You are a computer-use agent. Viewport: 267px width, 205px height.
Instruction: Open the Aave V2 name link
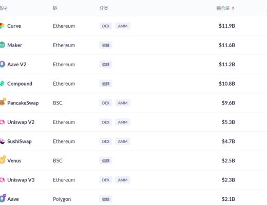coord(17,65)
